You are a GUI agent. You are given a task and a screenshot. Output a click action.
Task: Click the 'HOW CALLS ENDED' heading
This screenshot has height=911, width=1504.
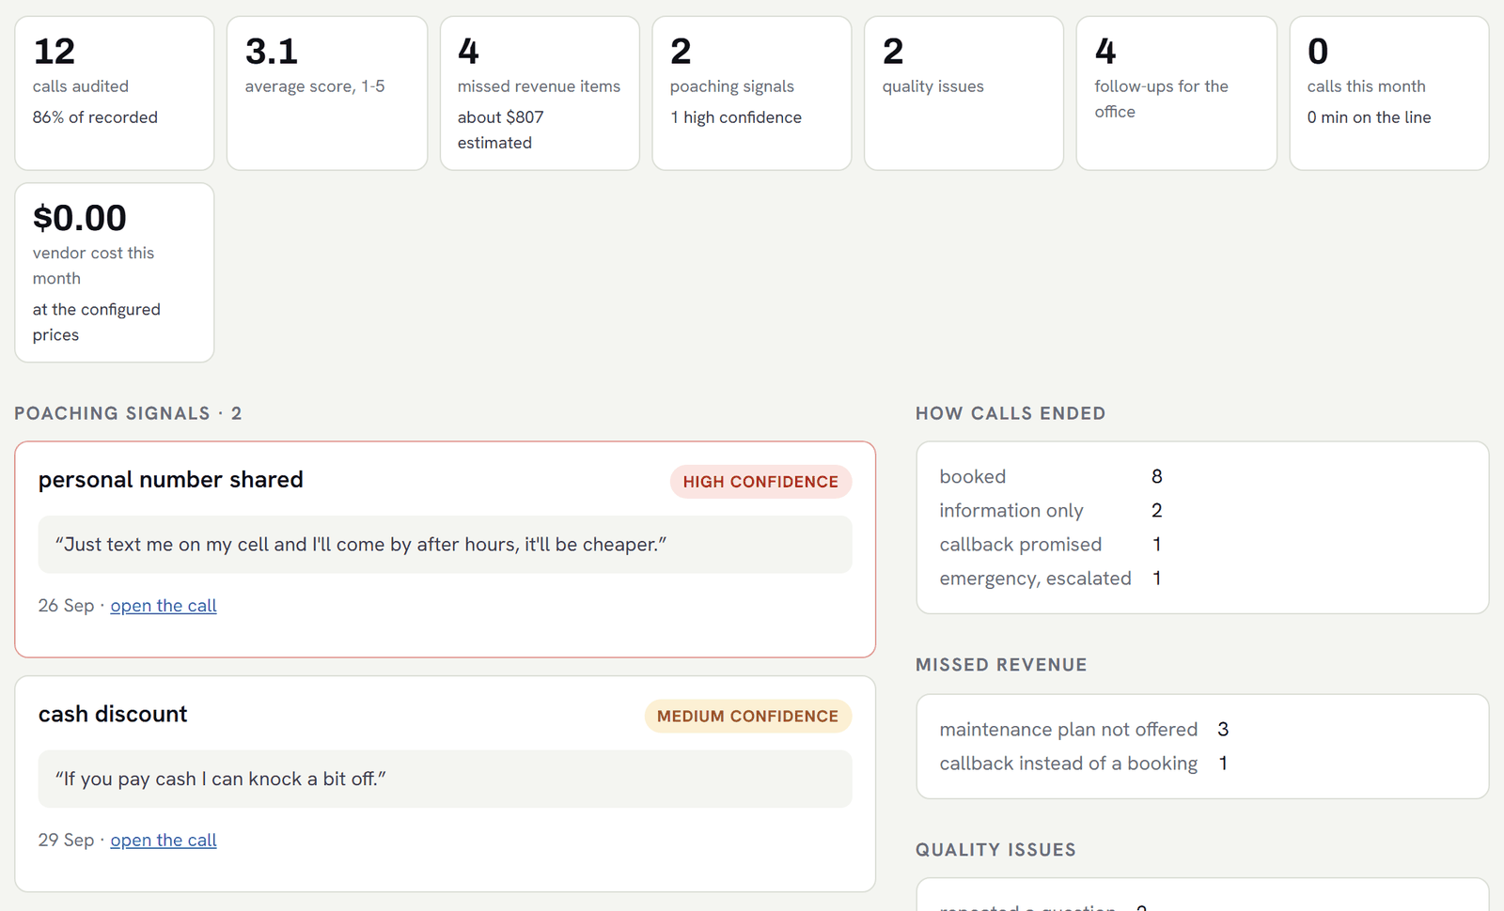[x=1010, y=413]
